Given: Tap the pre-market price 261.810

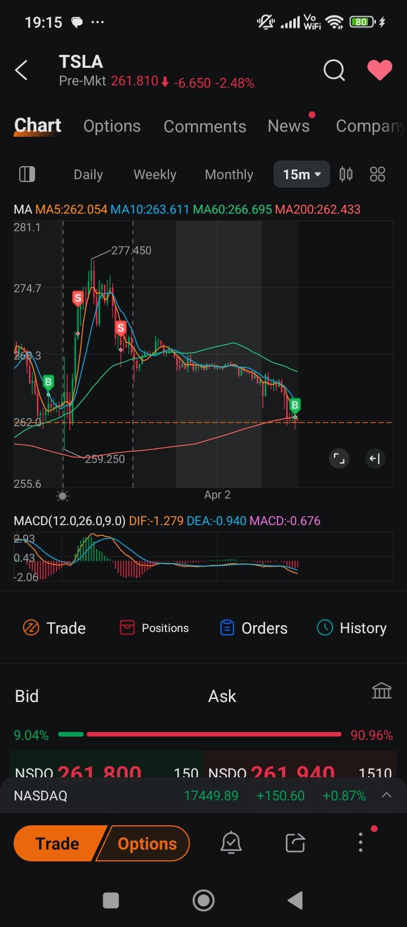Looking at the screenshot, I should click(x=135, y=81).
